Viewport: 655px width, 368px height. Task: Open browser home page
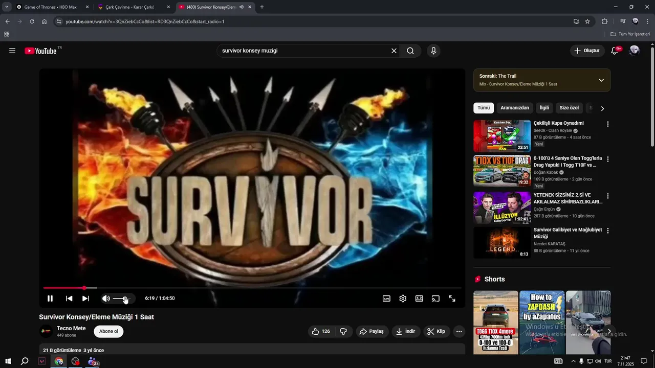pos(45,21)
